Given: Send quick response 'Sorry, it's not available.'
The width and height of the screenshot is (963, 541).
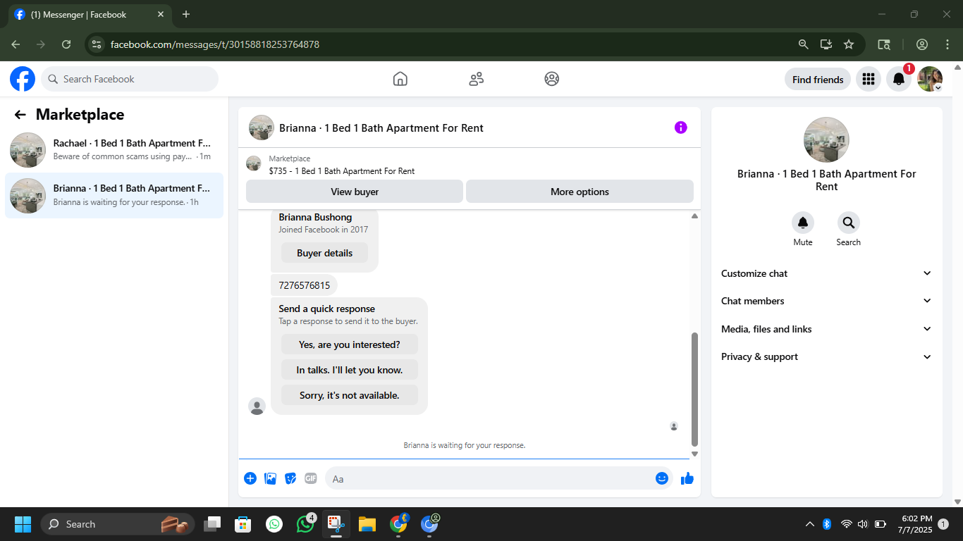Looking at the screenshot, I should tap(350, 395).
